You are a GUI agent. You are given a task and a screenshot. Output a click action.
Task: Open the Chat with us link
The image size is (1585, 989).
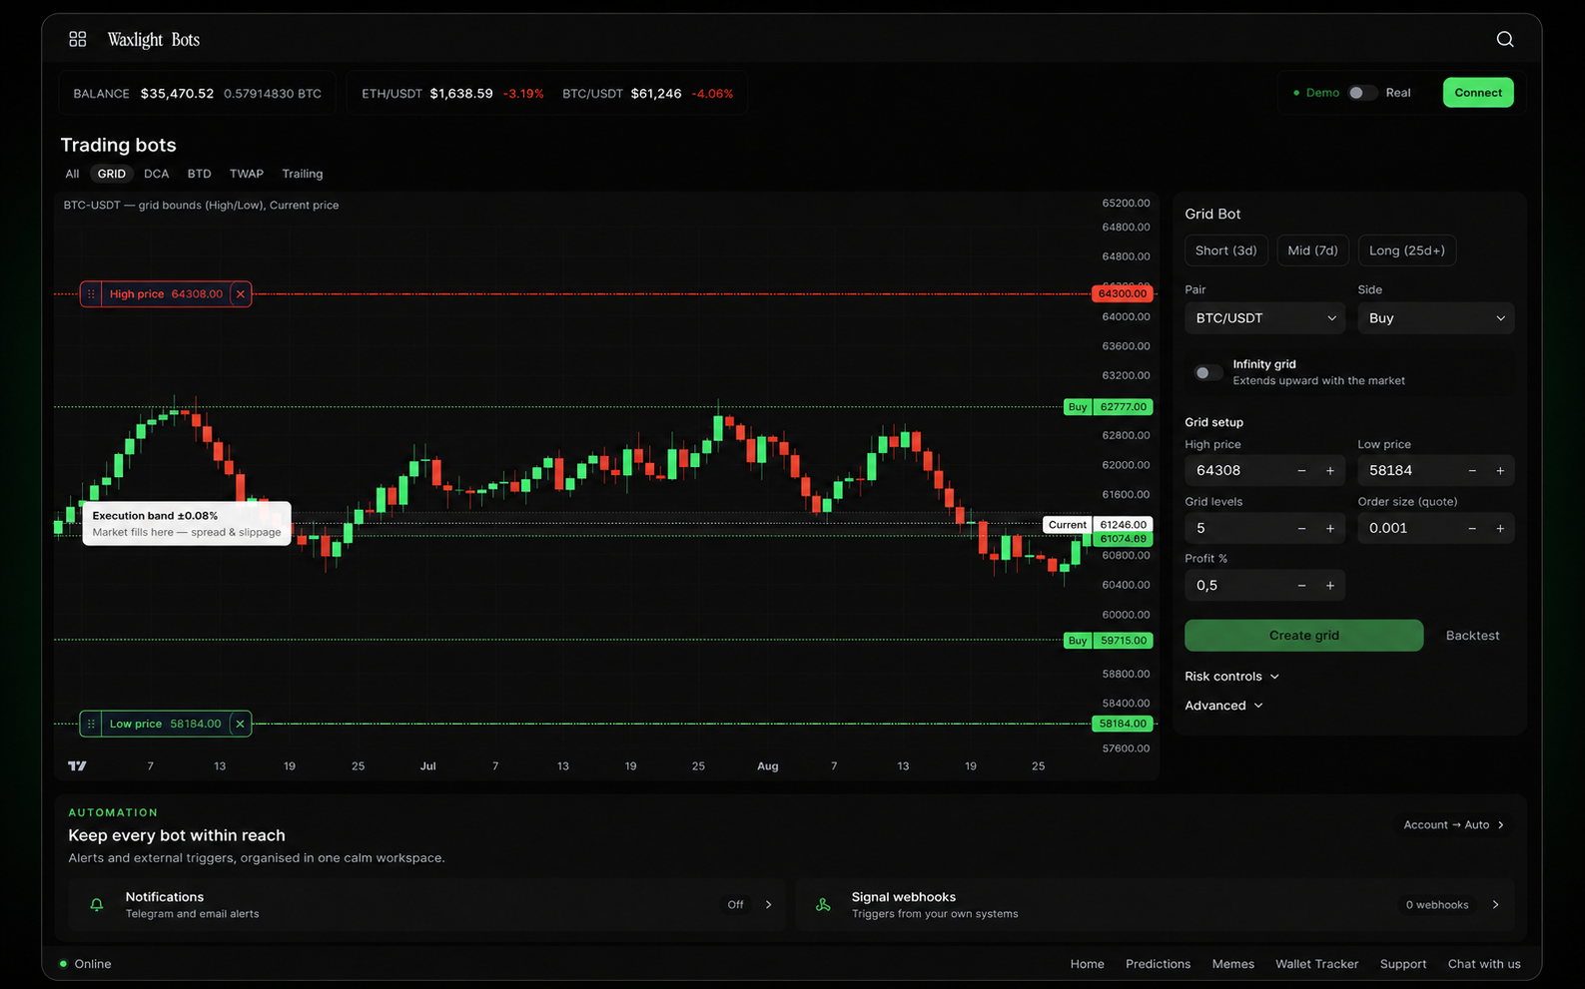(1484, 964)
